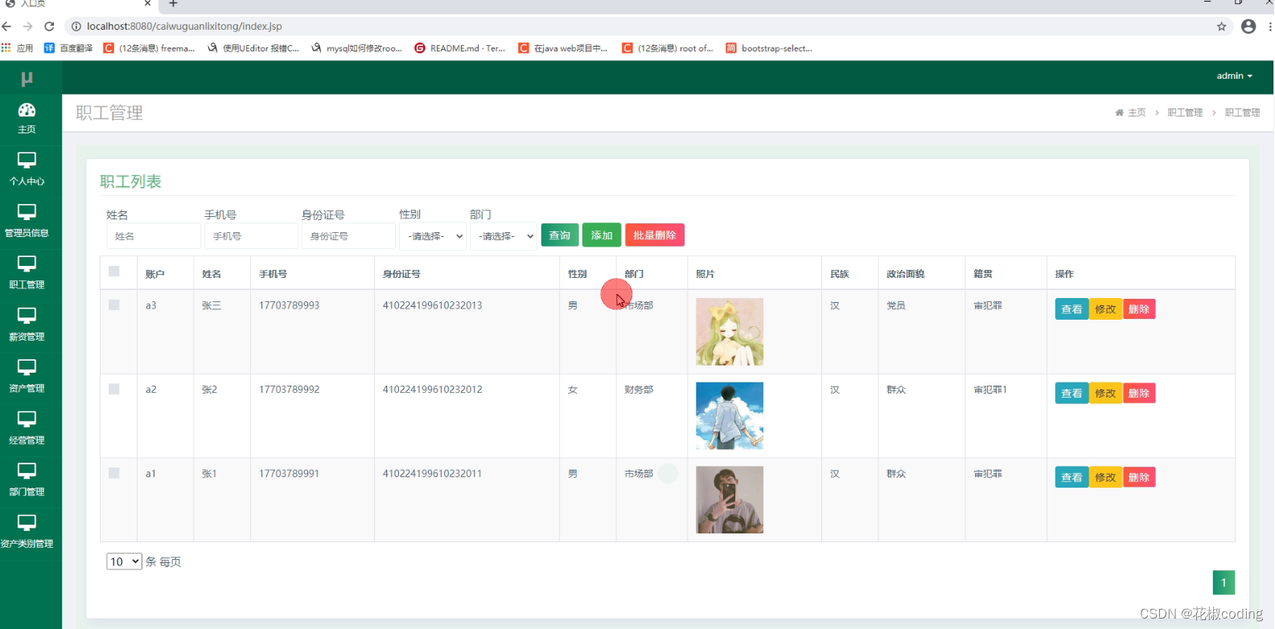The image size is (1275, 629).
Task: Focus the 手机号 search input
Action: pos(251,236)
